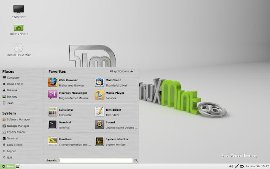Focus the Search input field
The image size is (270, 169).
pos(96,161)
